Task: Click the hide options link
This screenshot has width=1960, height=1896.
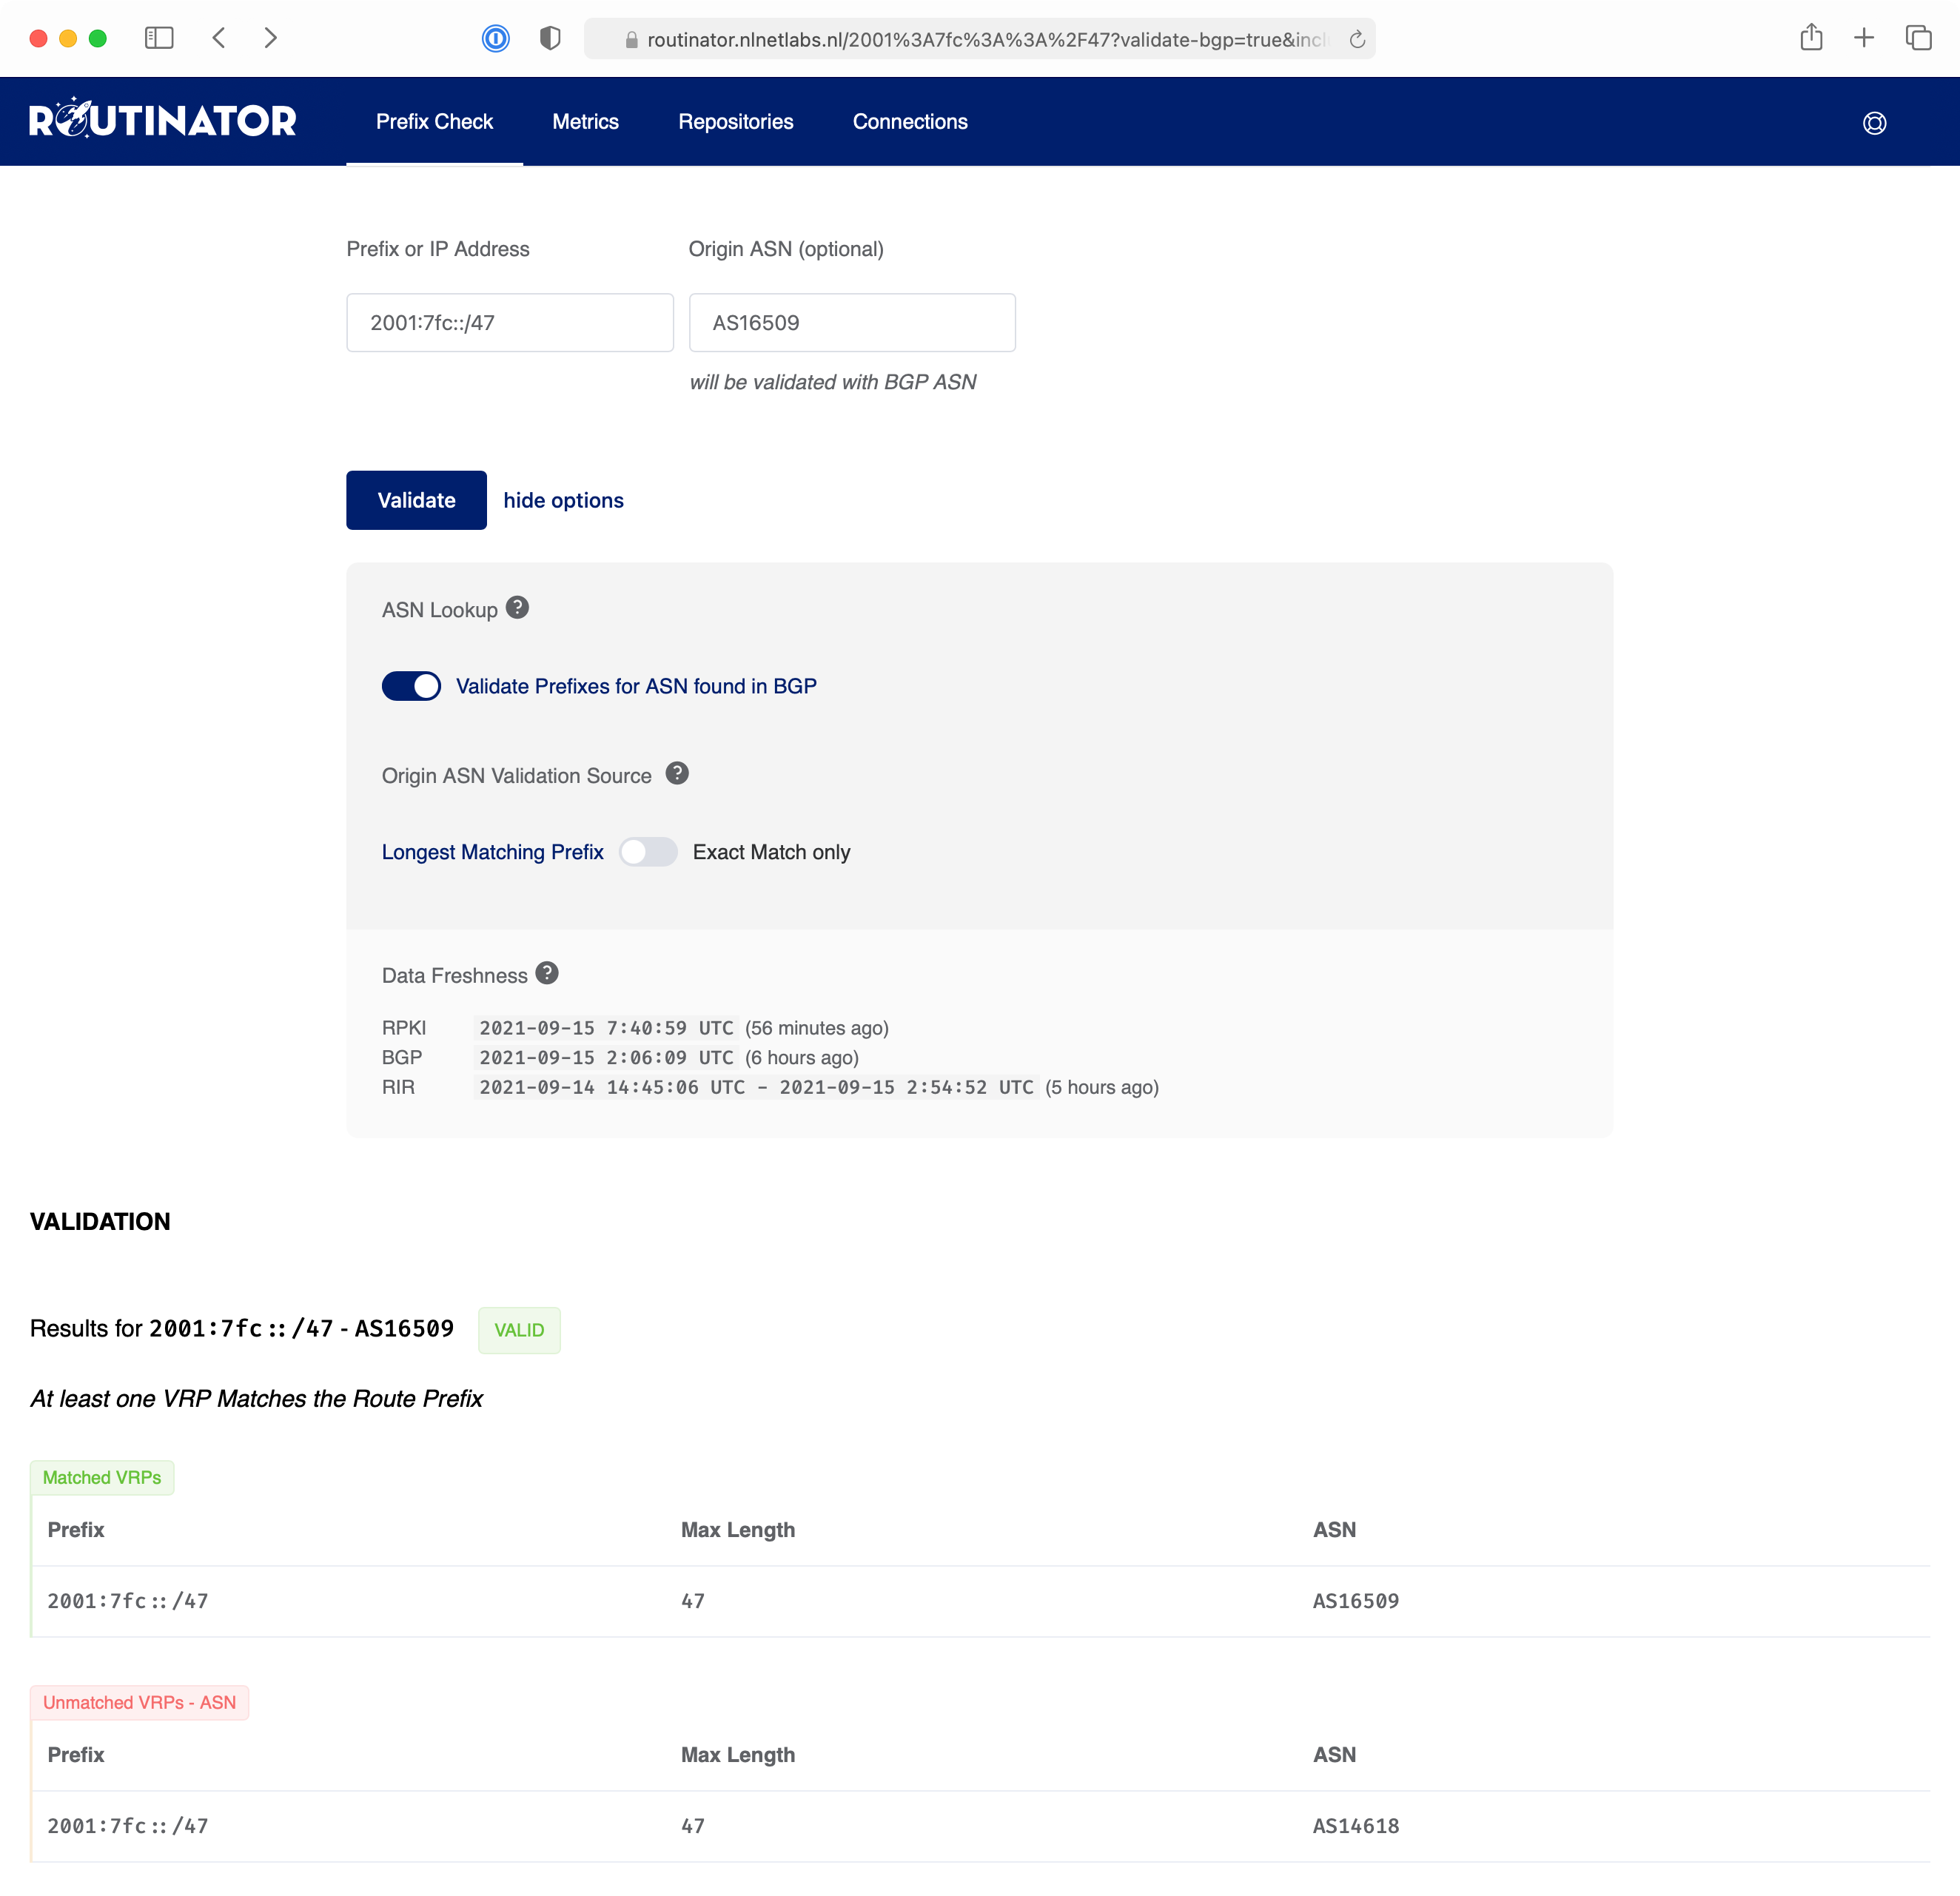Action: (x=563, y=500)
